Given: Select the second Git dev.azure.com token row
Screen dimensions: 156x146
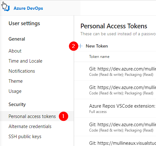Looking at the screenshot, I should click(x=115, y=90).
